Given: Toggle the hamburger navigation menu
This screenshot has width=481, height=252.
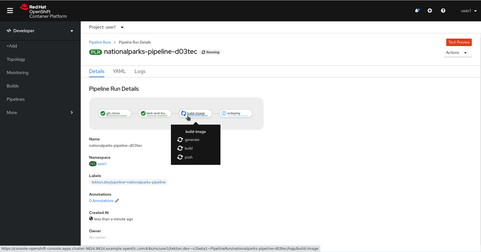Looking at the screenshot, I should (10, 11).
